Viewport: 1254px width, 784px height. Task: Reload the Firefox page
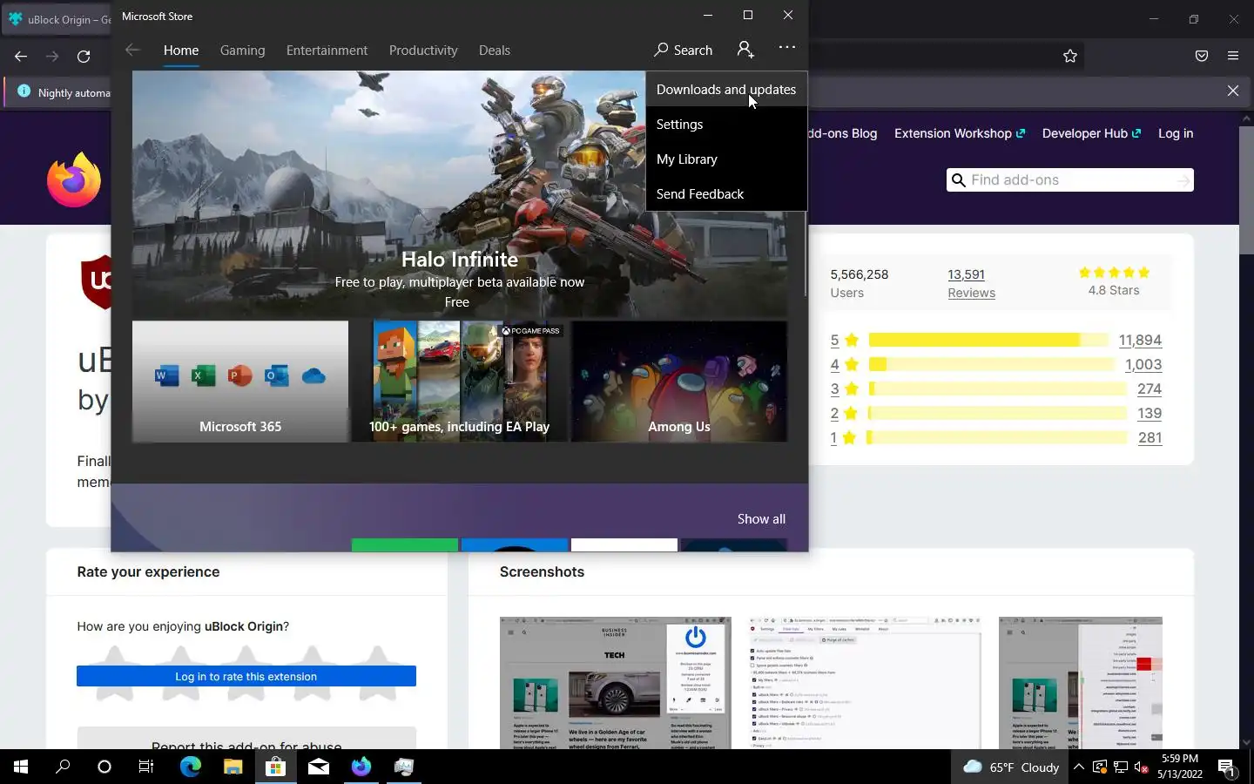click(x=84, y=56)
